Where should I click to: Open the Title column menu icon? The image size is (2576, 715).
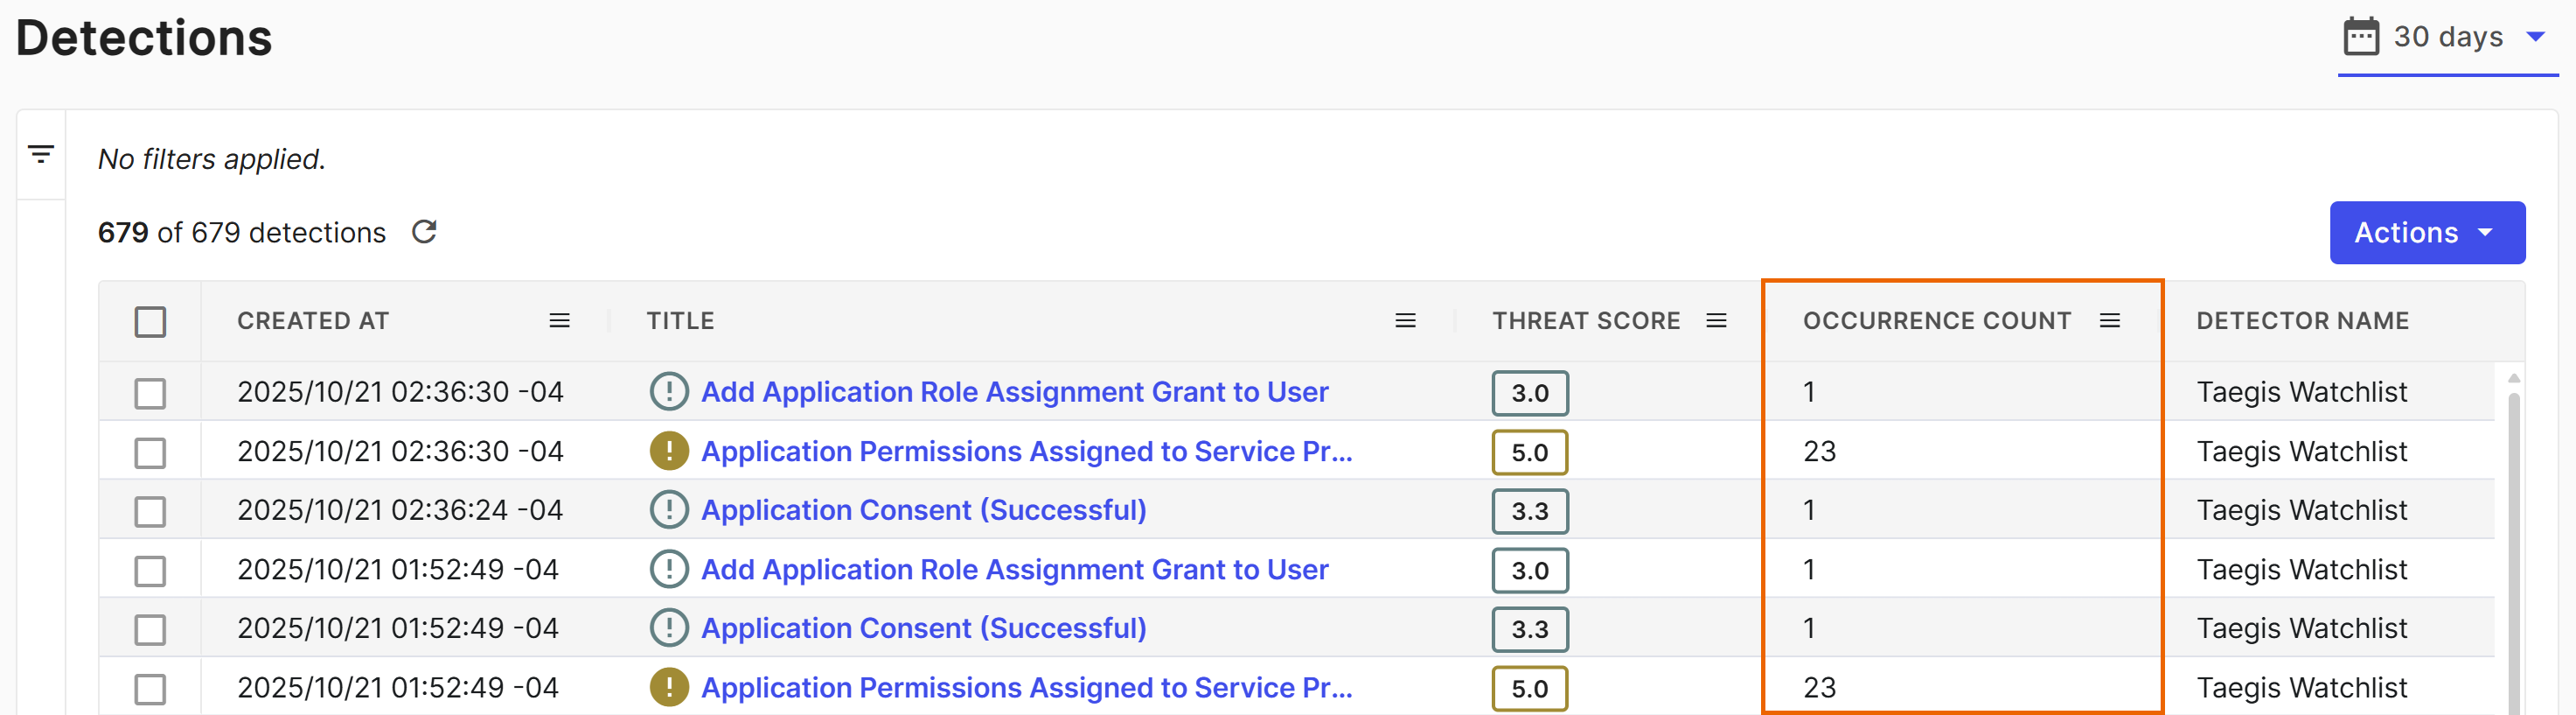click(1405, 320)
